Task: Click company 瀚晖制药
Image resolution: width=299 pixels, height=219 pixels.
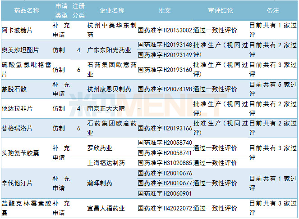Action: click(x=100, y=183)
